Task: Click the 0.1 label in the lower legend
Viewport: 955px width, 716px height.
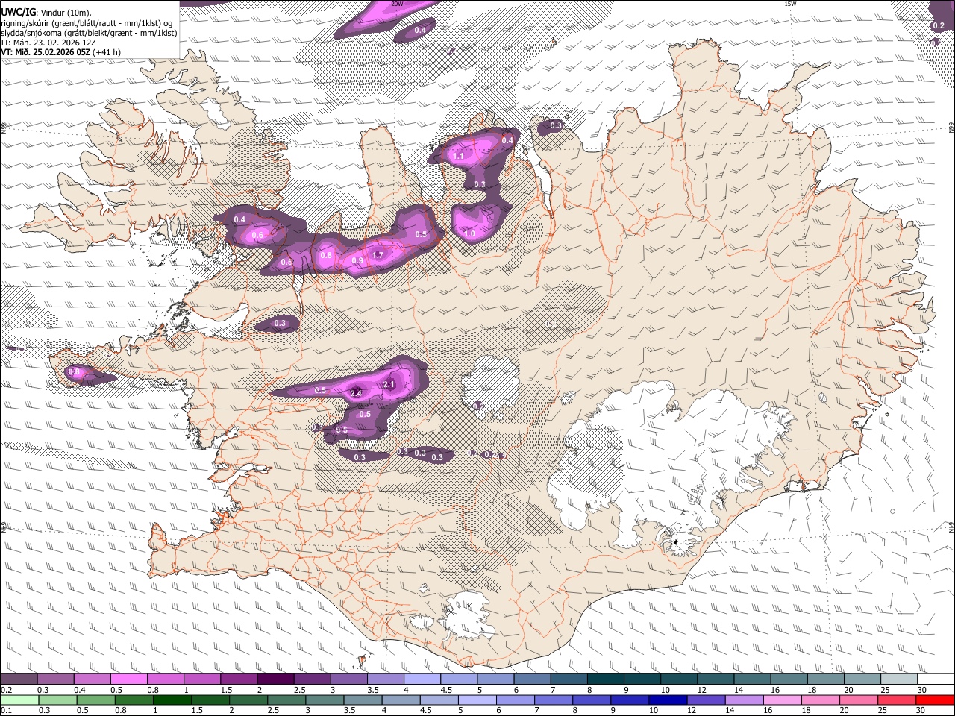Action: pyautogui.click(x=7, y=710)
